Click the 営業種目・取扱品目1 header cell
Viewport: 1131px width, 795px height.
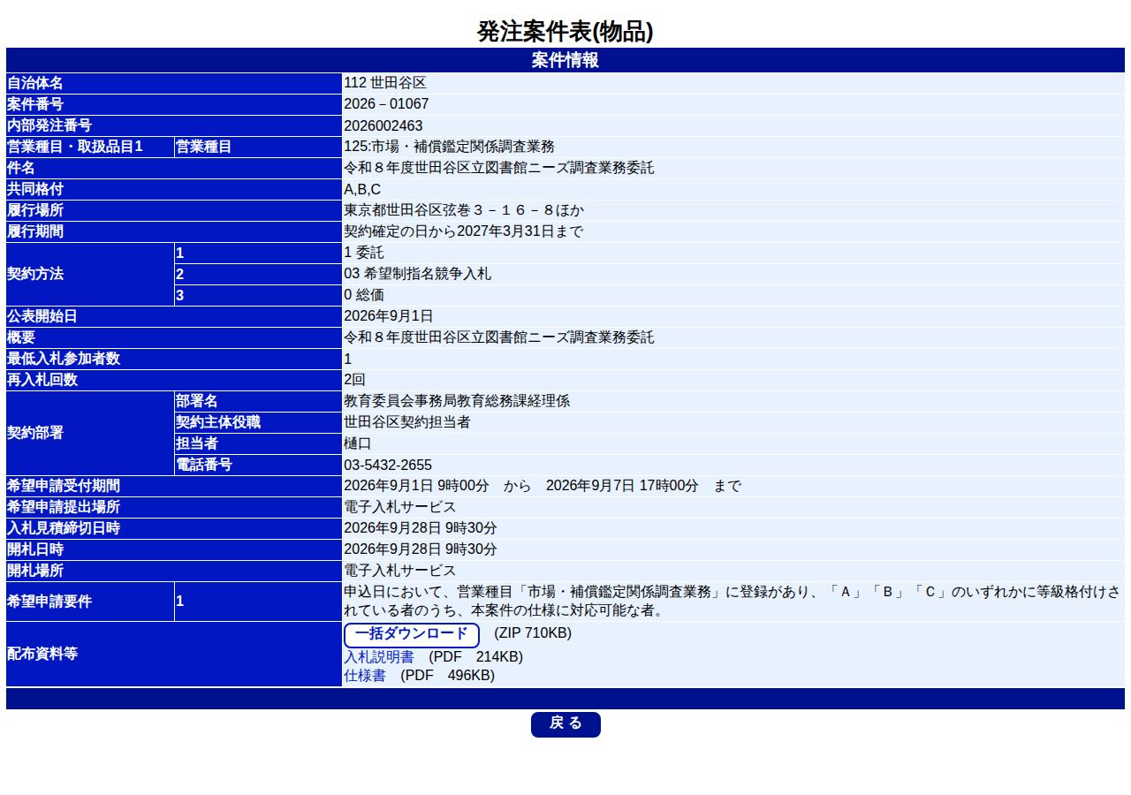pos(90,147)
